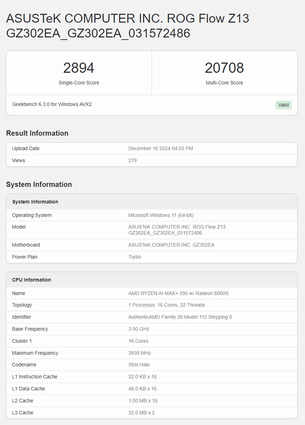Click the "Topology" row label
Image resolution: width=305 pixels, height=425 pixels.
(x=22, y=305)
